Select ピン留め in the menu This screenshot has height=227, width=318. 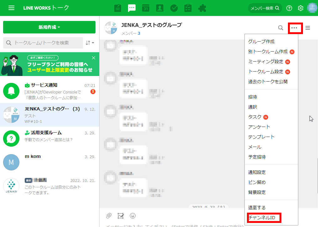tap(271, 182)
